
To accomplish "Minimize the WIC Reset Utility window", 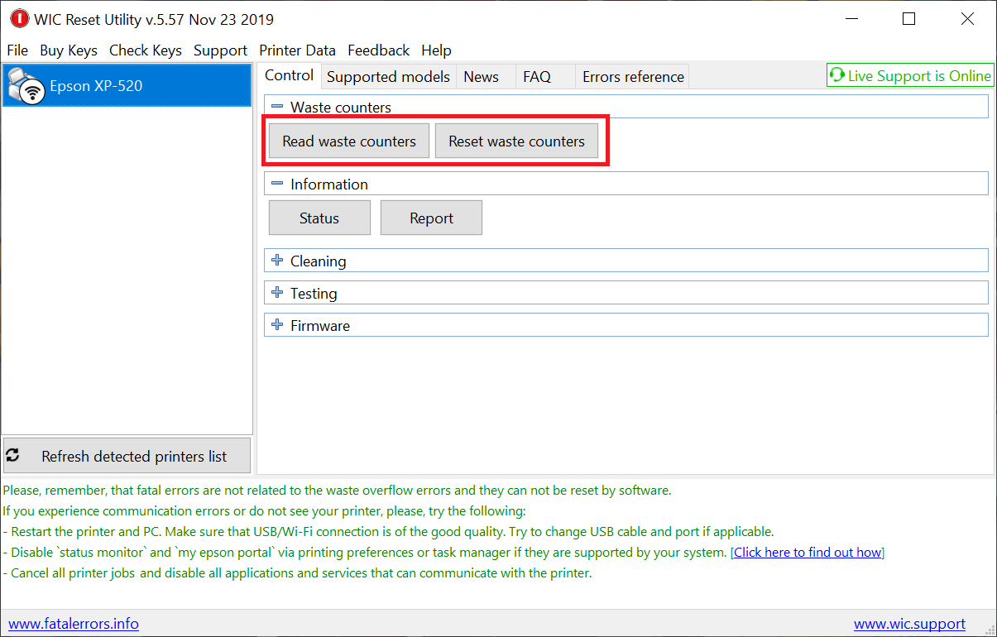I will [851, 19].
